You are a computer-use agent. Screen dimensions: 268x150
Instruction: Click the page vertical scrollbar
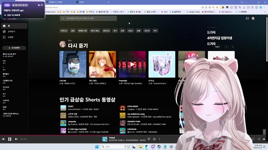[x=267, y=39]
